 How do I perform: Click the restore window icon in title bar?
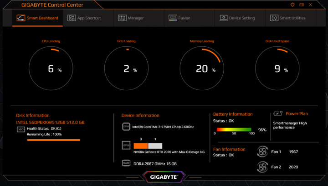click(x=302, y=5)
